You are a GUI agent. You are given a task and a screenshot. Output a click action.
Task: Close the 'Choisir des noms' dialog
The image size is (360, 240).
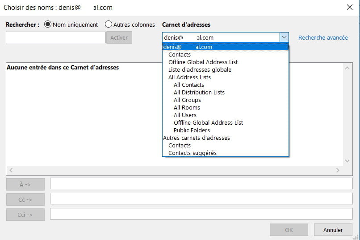click(349, 7)
